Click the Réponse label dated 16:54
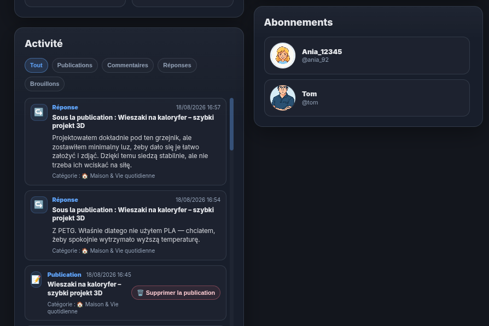Screen dimensions: 489x326 [65, 200]
